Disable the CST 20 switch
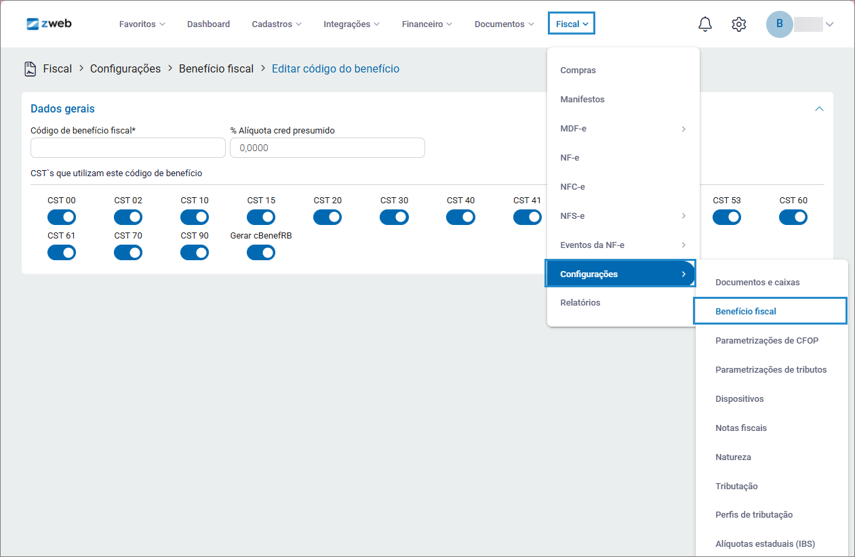Viewport: 855px width, 557px height. (327, 217)
